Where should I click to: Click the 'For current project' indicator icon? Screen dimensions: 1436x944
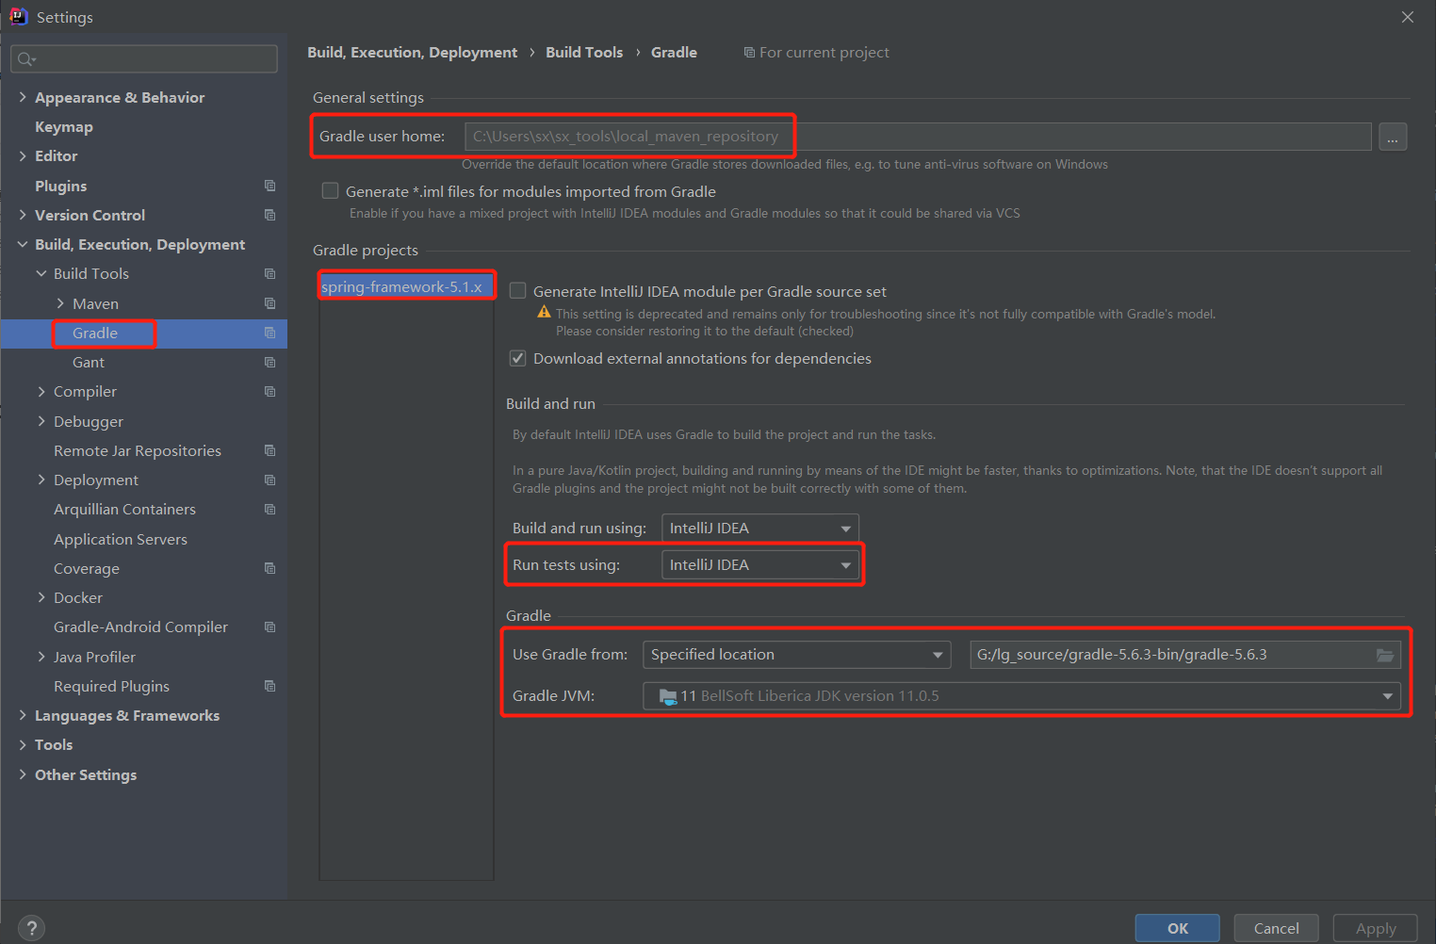tap(749, 52)
